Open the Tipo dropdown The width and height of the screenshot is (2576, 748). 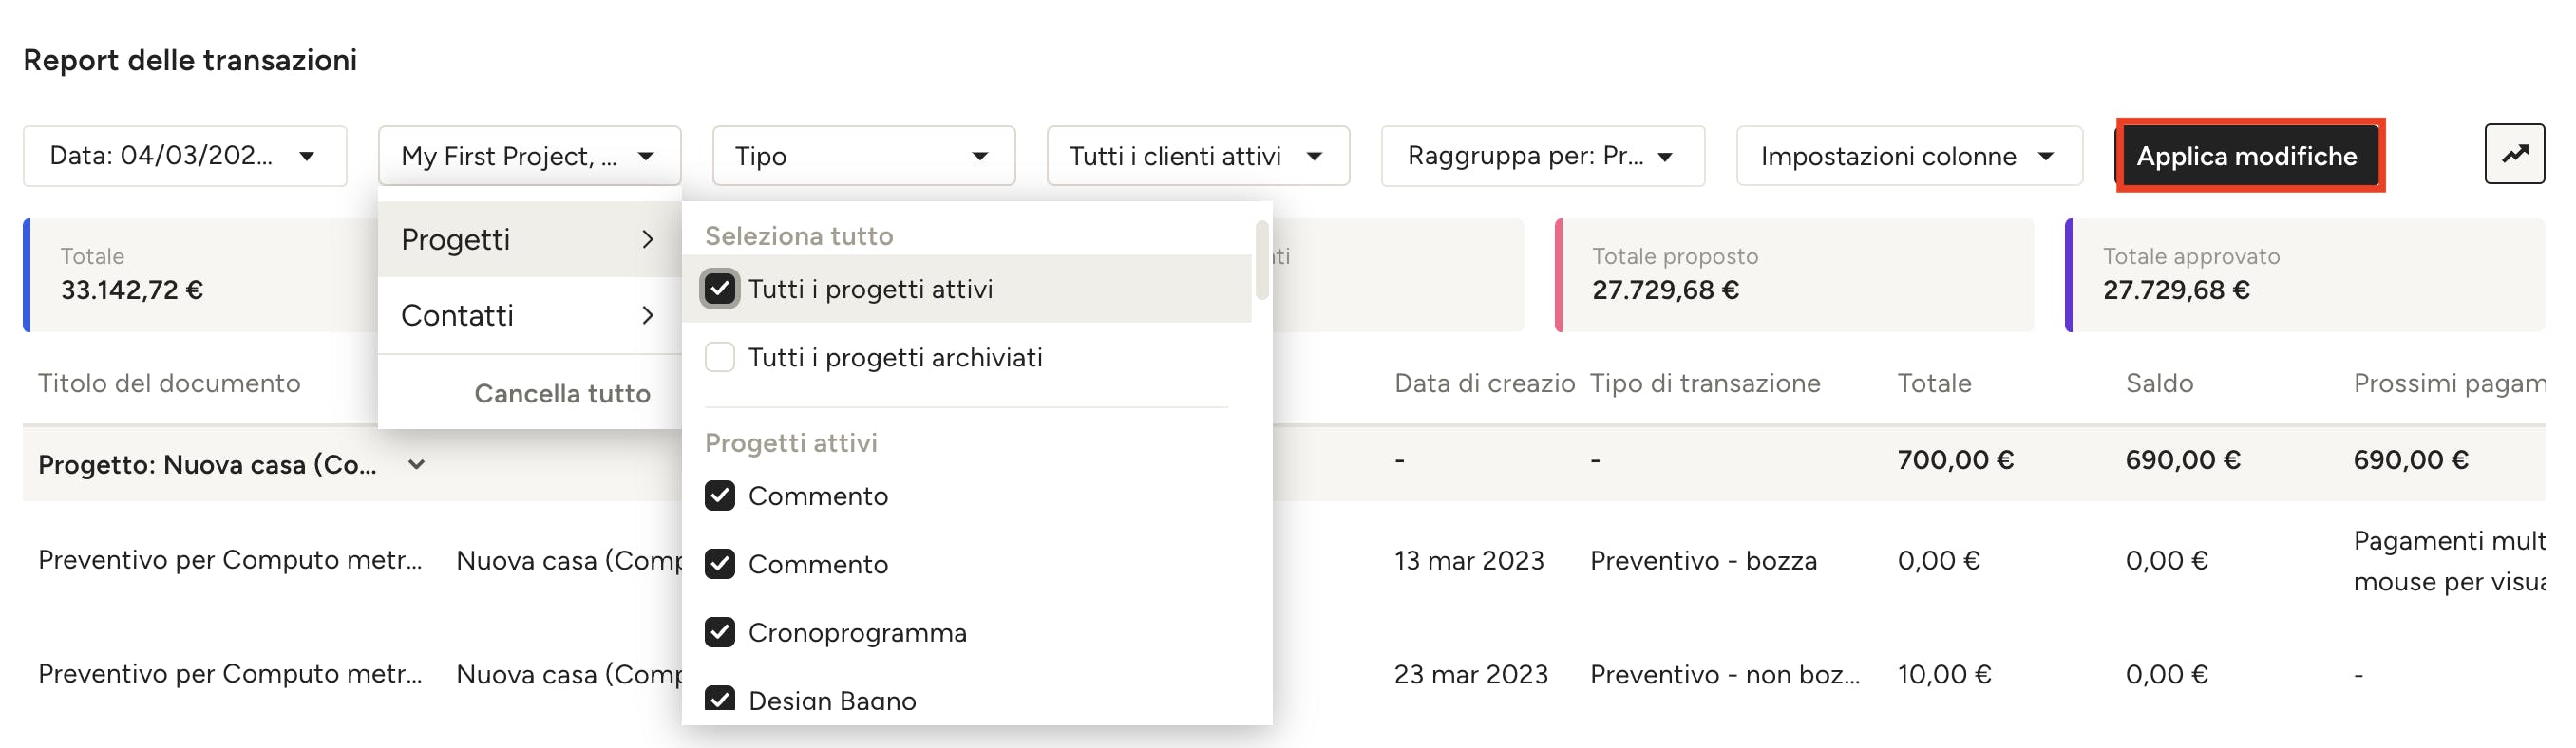pos(864,156)
